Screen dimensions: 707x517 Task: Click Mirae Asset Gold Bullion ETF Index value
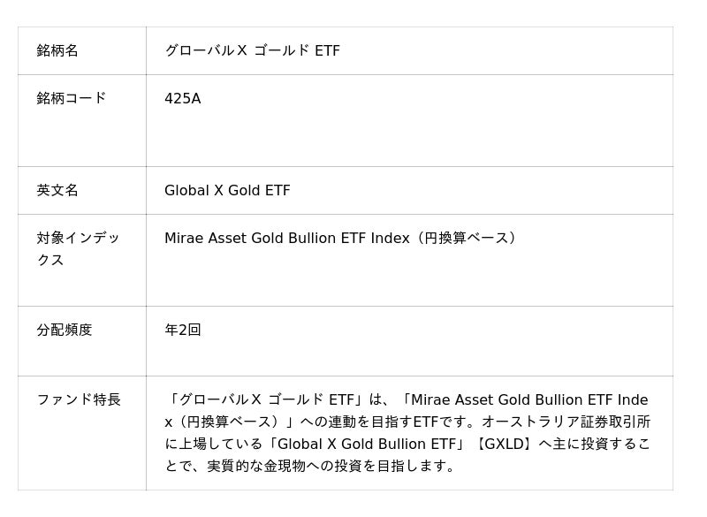coord(287,239)
